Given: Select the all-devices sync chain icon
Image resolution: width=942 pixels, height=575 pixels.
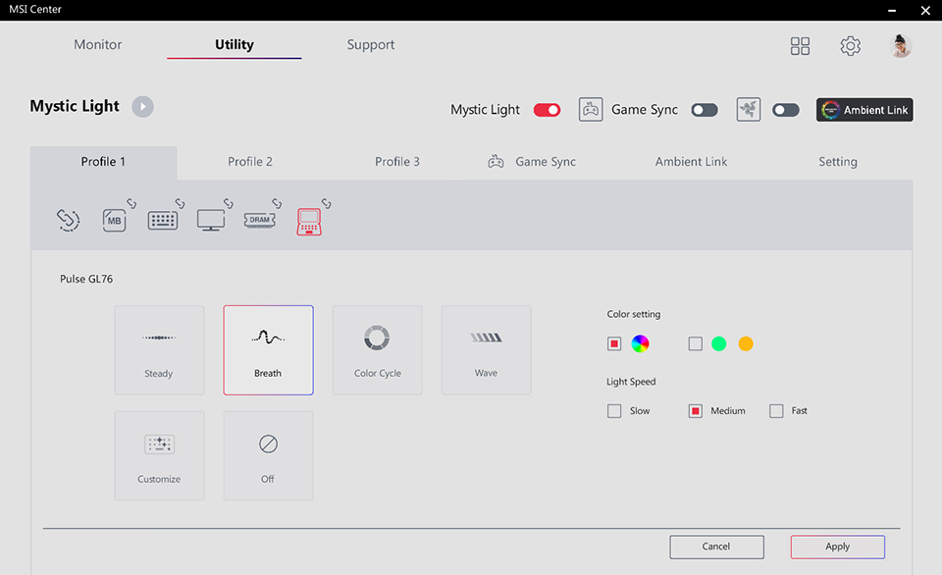Looking at the screenshot, I should [68, 220].
